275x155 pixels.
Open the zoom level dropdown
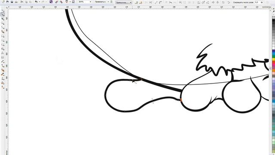[91, 2]
